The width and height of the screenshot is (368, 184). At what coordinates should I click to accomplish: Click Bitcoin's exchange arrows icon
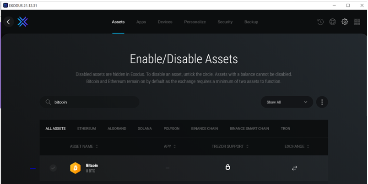pos(294,168)
